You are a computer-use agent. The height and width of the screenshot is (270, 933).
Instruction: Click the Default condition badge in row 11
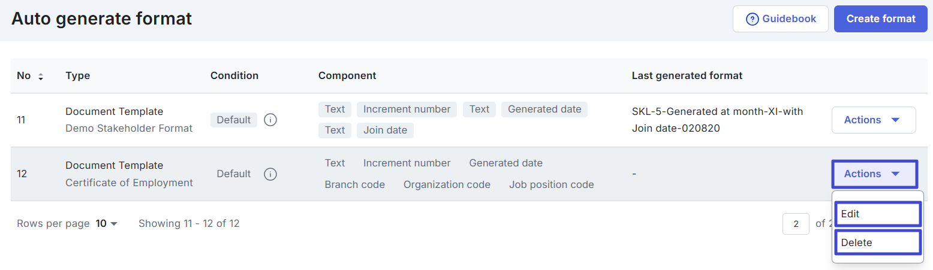point(233,120)
